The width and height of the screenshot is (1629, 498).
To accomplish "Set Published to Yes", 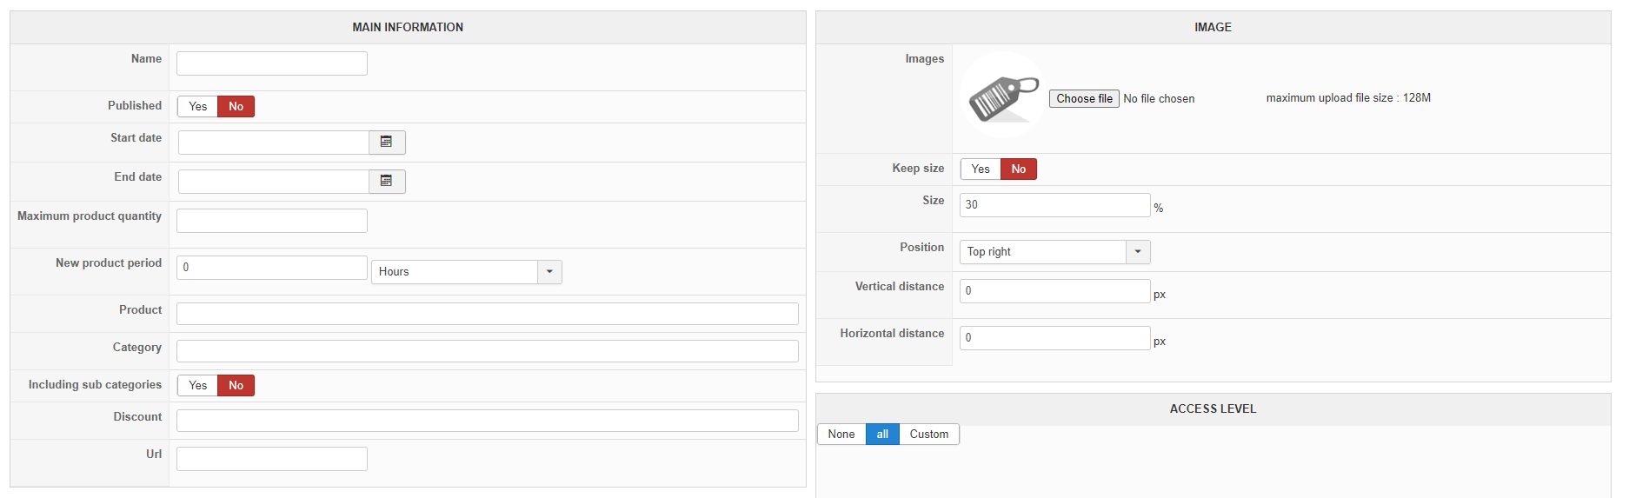I will click(x=197, y=107).
